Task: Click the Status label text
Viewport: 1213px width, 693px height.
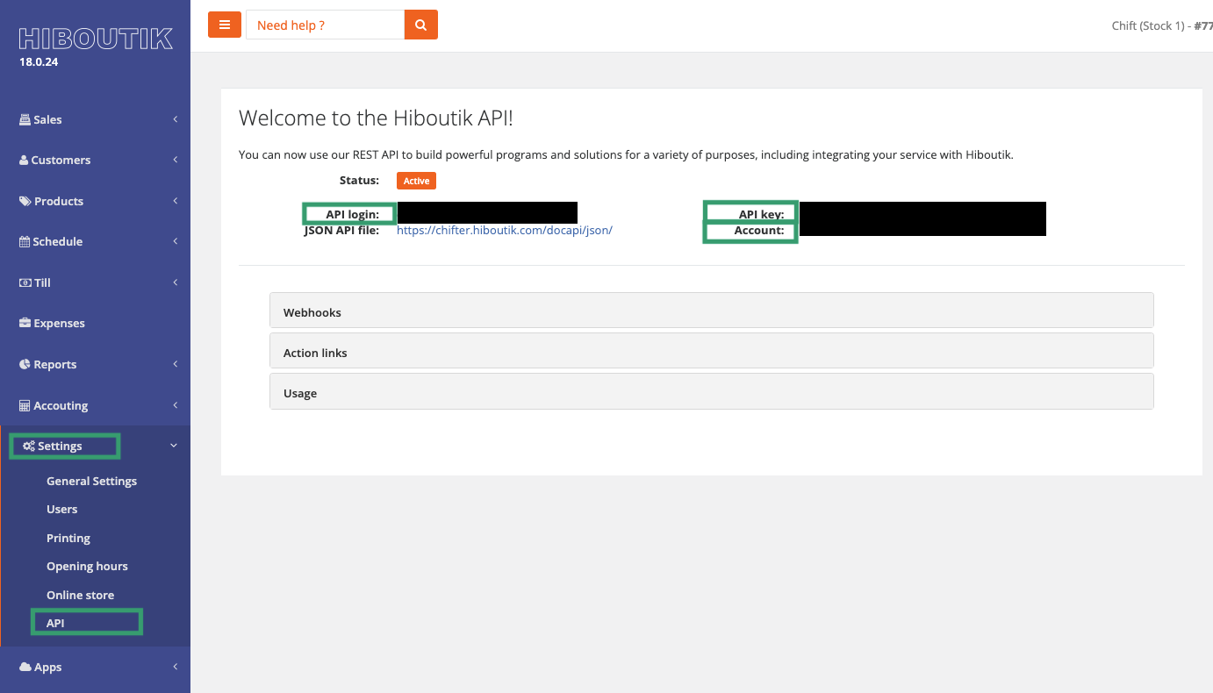Action: coord(359,180)
